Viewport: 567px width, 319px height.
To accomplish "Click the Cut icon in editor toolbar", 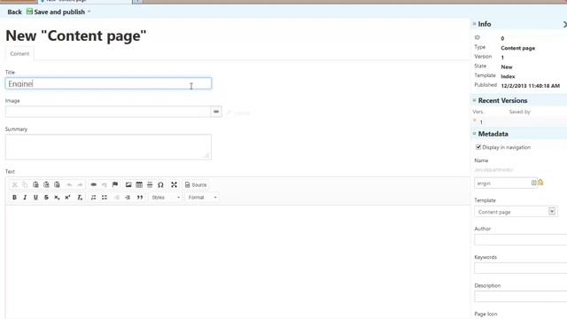I will (14, 185).
